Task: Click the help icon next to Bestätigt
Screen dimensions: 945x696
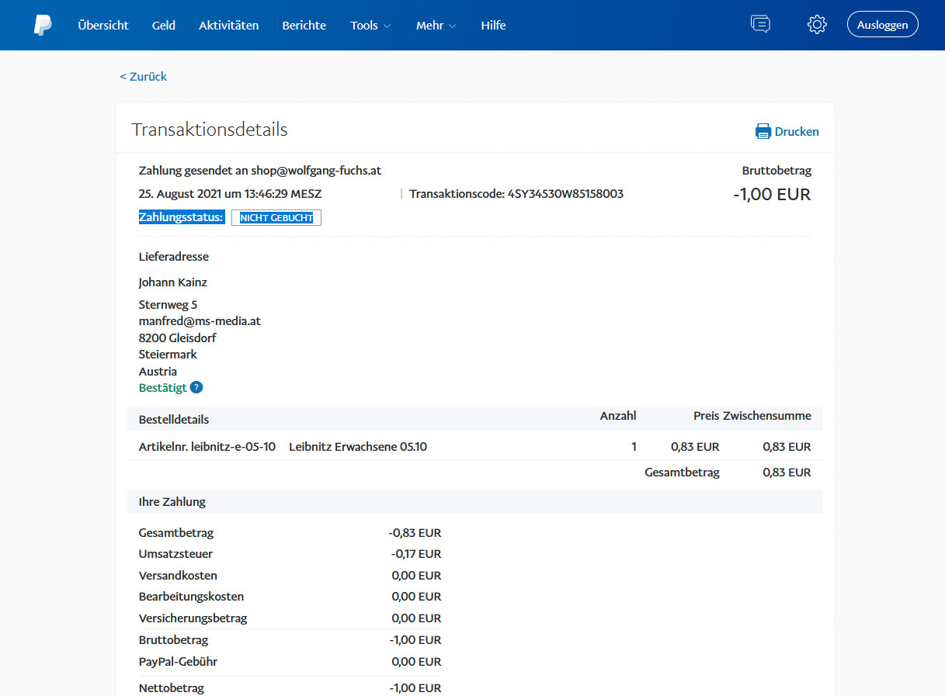Action: 196,388
